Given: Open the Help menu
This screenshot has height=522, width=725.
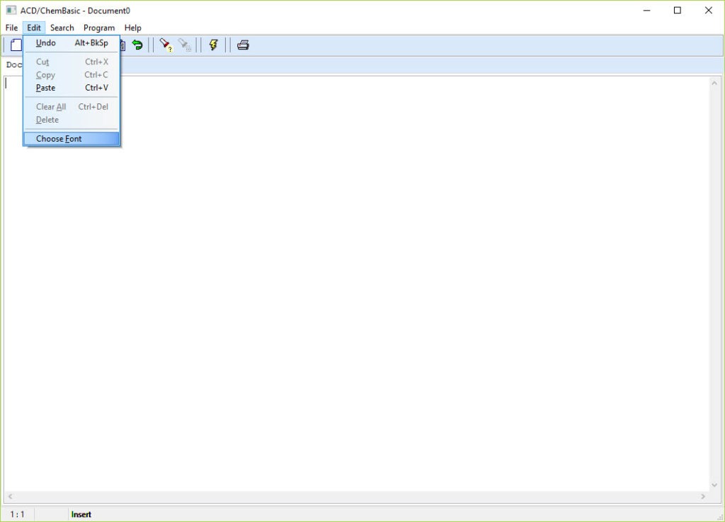Looking at the screenshot, I should [x=132, y=28].
